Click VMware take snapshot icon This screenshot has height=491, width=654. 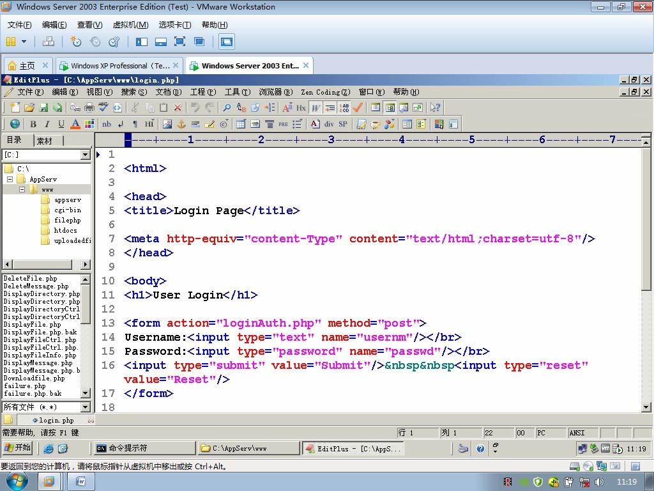[x=75, y=42]
